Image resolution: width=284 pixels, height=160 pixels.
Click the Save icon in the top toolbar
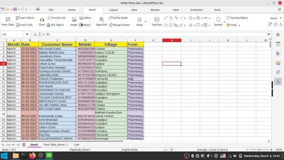[15, 9]
